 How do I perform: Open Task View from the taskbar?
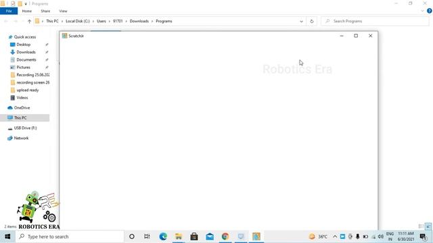(x=147, y=237)
